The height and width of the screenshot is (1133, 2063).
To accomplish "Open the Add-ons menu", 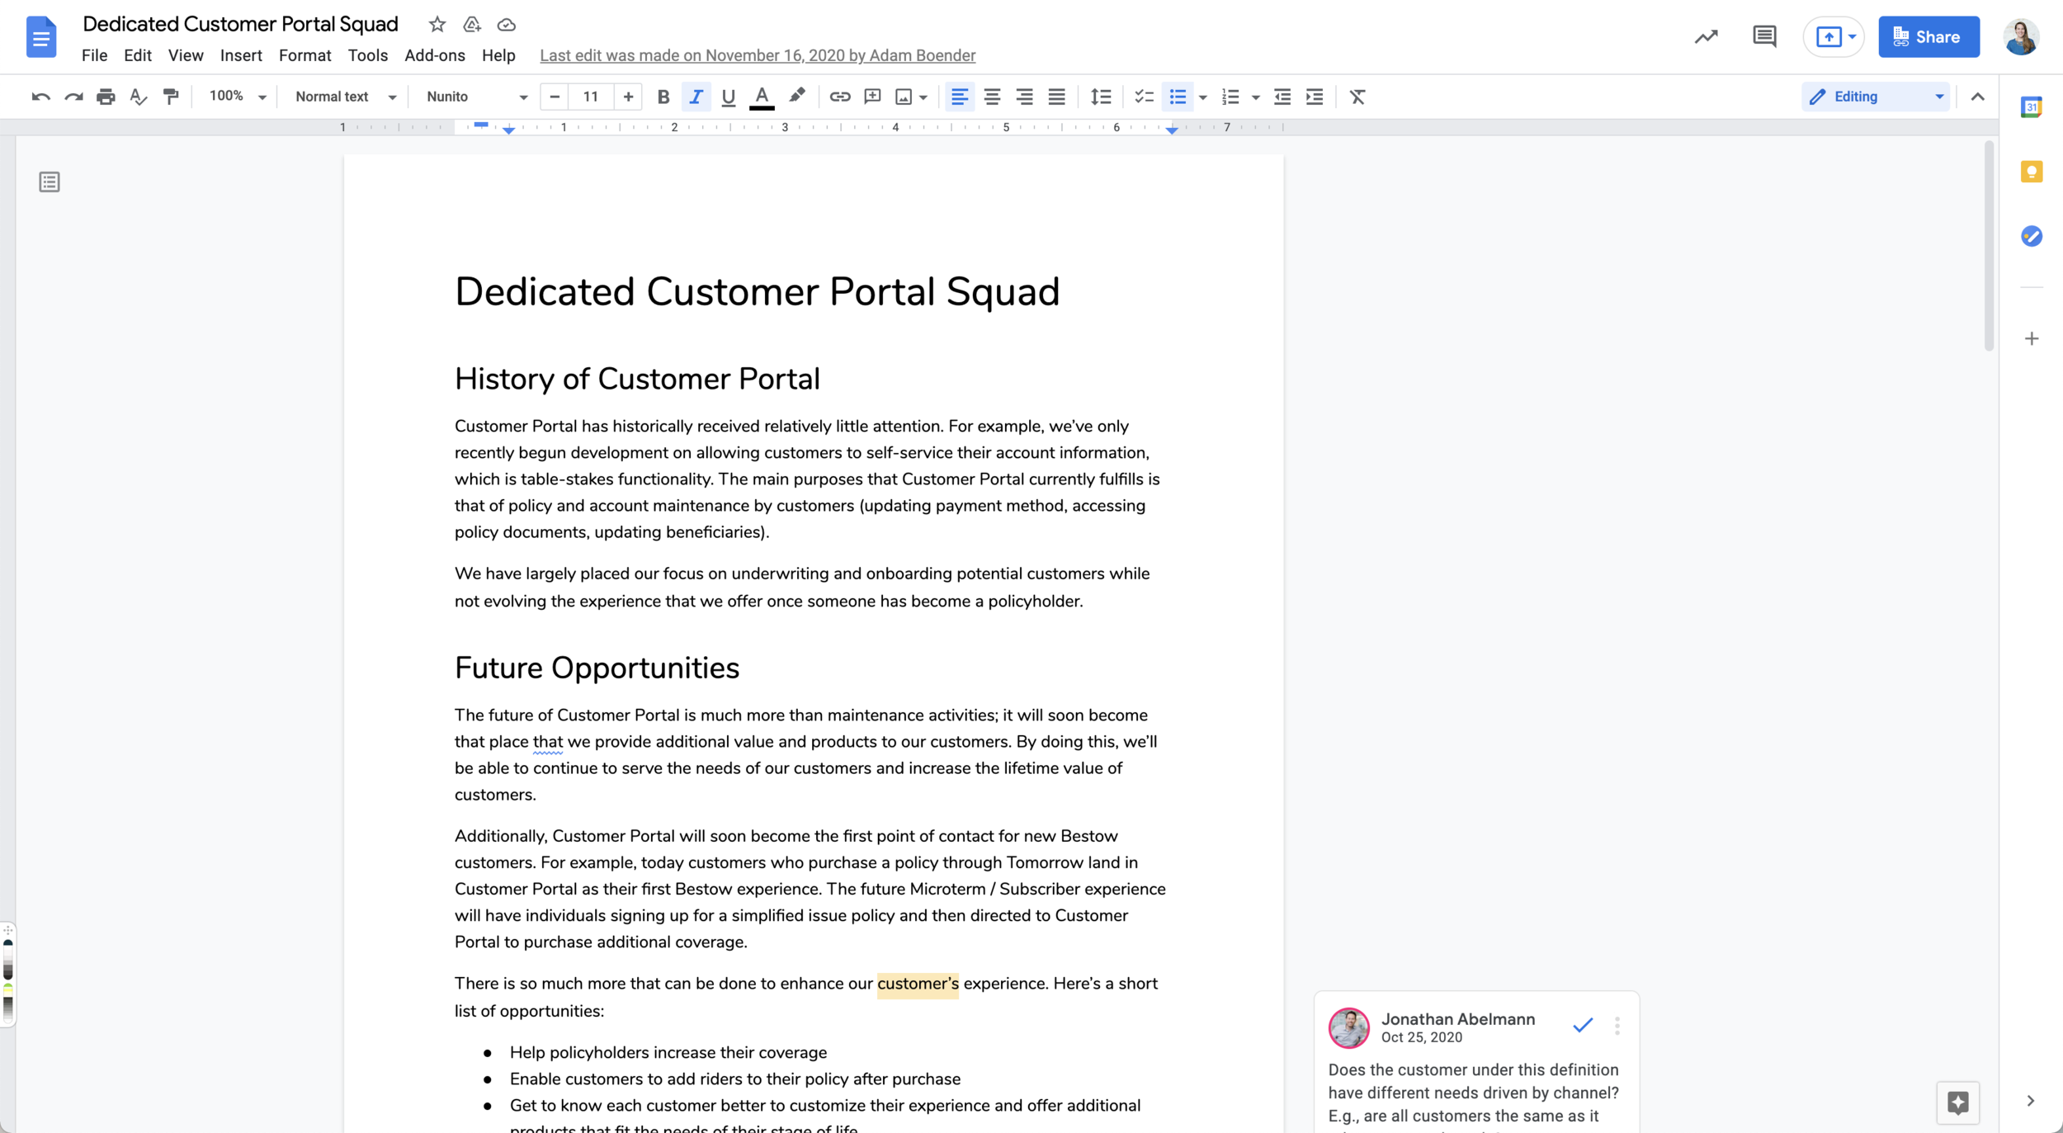I will pos(434,55).
